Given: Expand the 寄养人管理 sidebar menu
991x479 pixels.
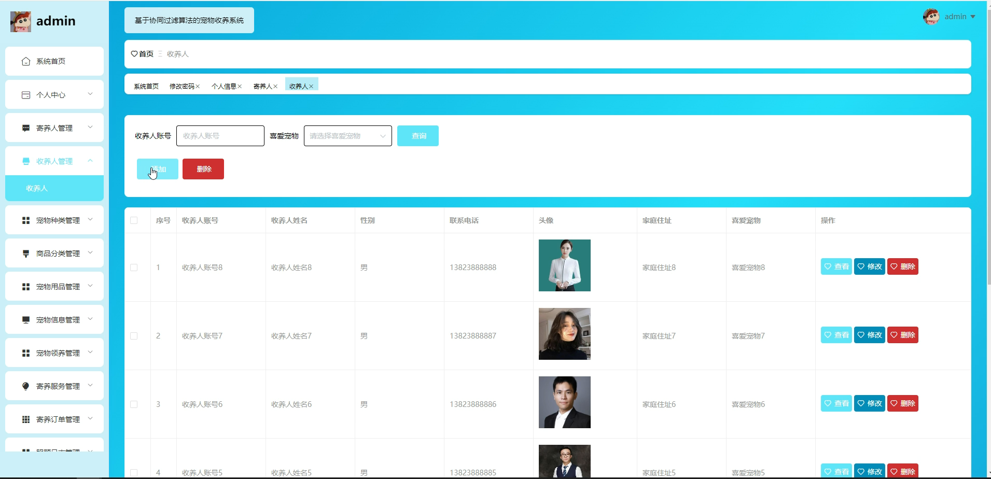Looking at the screenshot, I should tap(90, 128).
